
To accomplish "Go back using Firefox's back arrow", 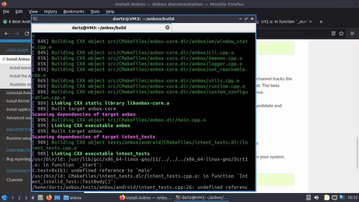I will (x=7, y=34).
